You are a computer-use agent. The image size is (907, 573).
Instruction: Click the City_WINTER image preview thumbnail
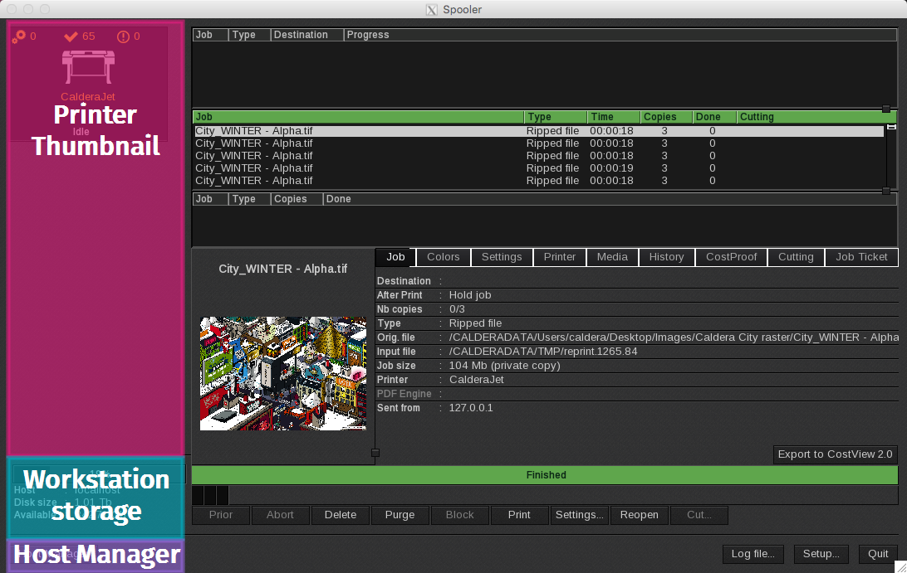(x=283, y=373)
